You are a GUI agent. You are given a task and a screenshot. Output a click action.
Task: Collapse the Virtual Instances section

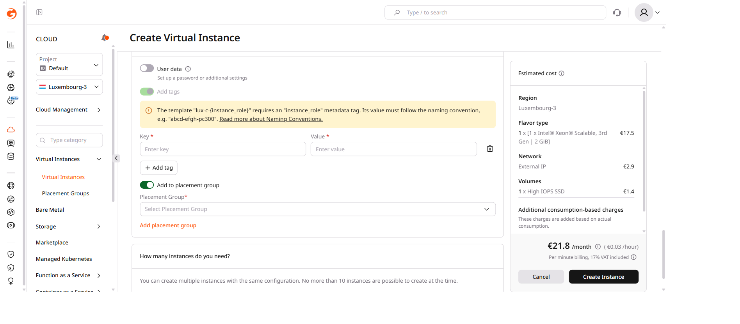point(99,159)
